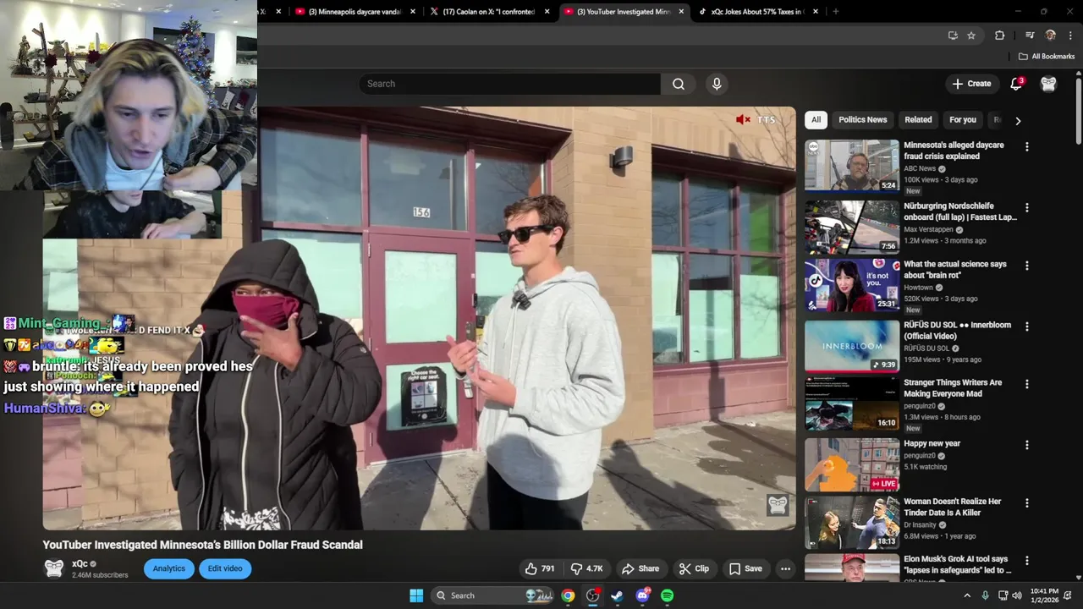
Task: Open options menu for 'Happy new year' livestream
Action: (1027, 445)
